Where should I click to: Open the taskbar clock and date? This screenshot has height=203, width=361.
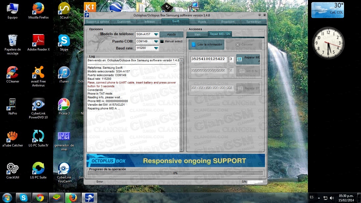tap(346, 198)
